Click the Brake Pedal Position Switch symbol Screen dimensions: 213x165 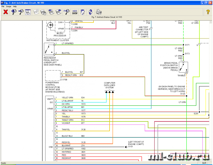coord(183,67)
